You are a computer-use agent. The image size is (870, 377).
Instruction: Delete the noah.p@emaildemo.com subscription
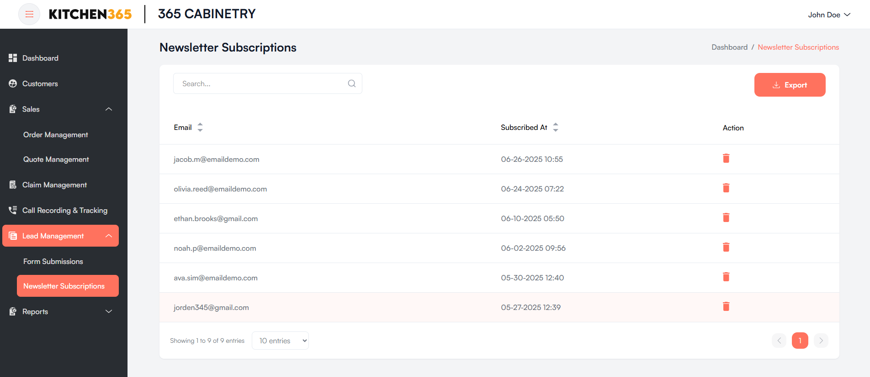tap(726, 247)
